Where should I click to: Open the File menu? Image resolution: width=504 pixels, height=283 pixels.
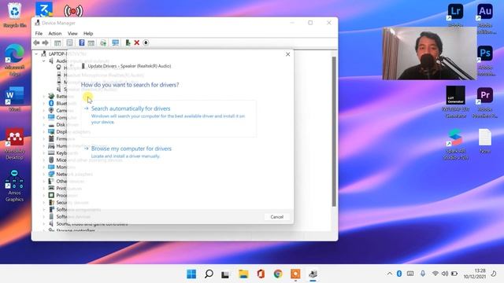(x=39, y=33)
